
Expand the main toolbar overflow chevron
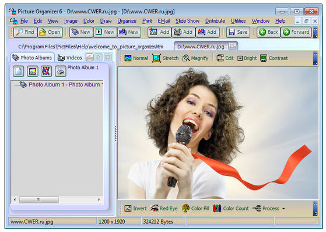(316, 32)
